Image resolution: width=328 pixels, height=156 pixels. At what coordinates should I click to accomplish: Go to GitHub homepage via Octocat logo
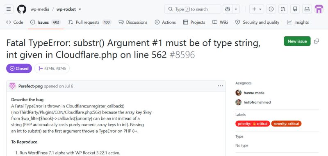pos(22,9)
